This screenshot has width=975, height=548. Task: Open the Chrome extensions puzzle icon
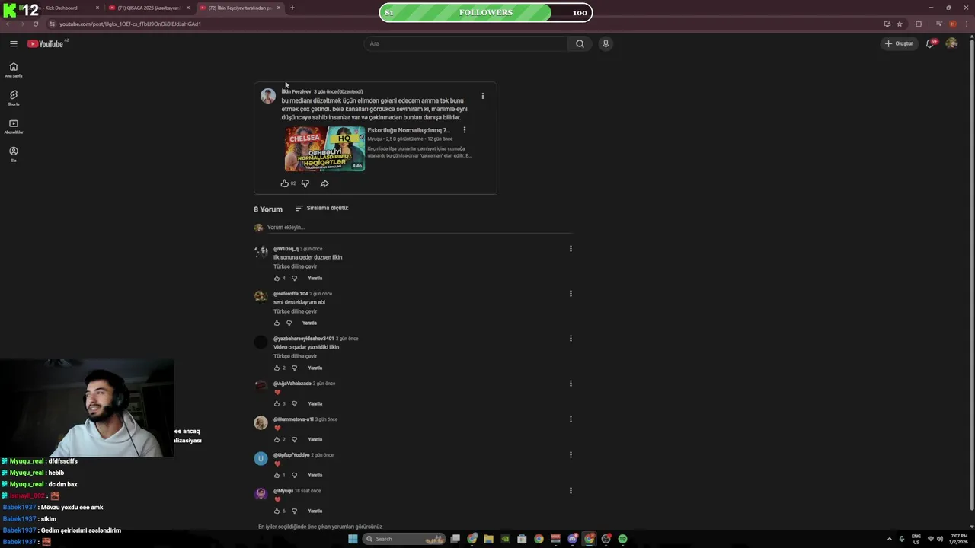pos(919,24)
